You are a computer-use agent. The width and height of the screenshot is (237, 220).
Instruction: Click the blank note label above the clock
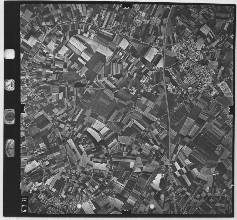(x=10, y=54)
